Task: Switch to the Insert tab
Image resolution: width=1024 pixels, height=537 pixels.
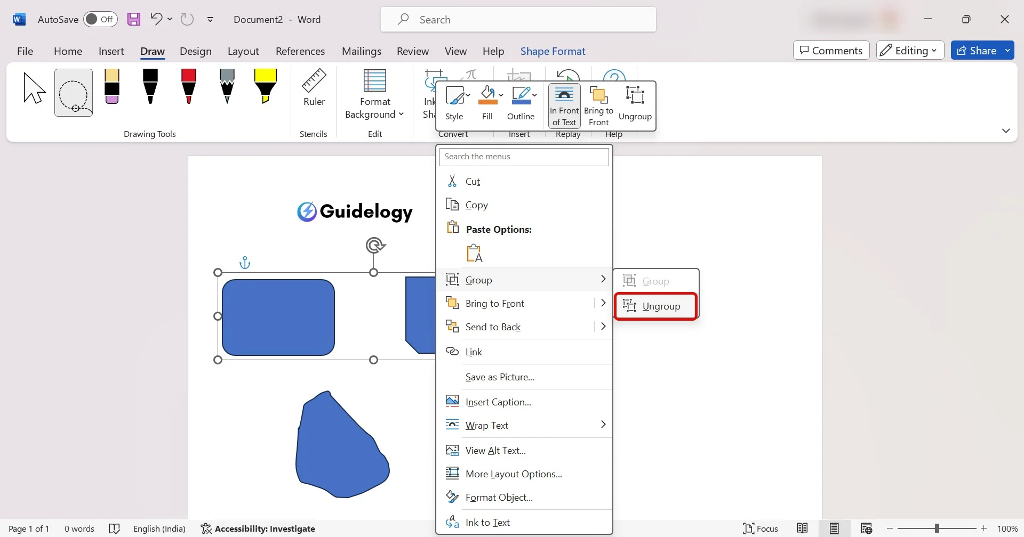Action: [111, 51]
